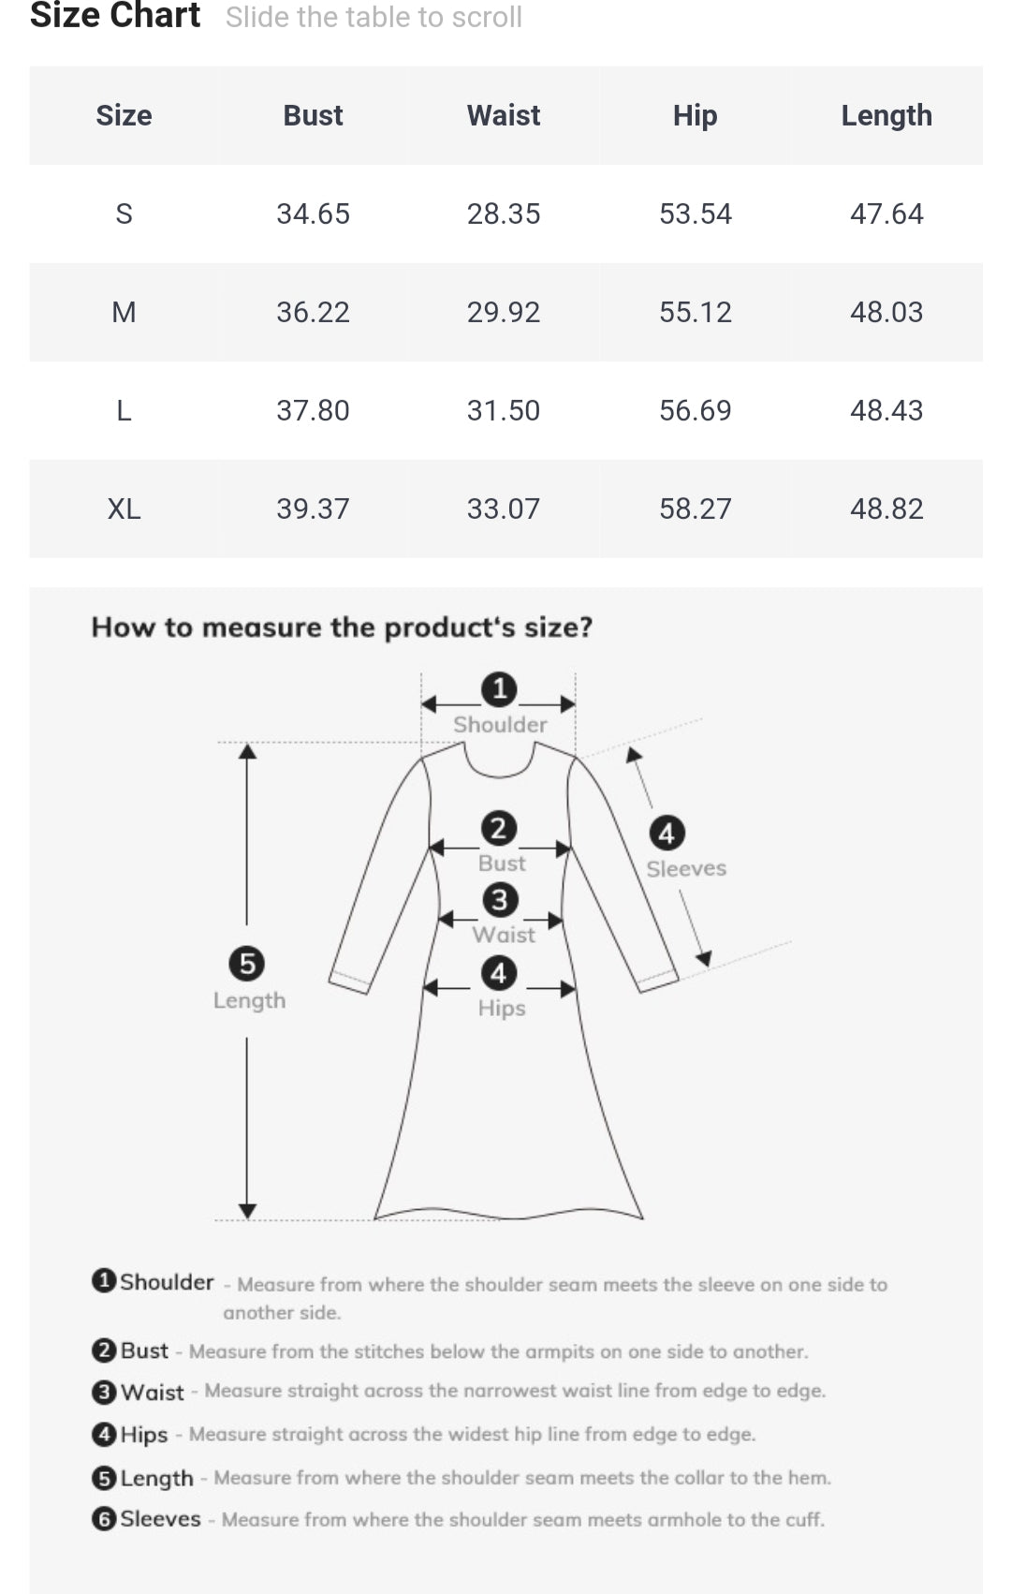The height and width of the screenshot is (1594, 1011).
Task: Click the Bust column header
Action: [x=313, y=115]
